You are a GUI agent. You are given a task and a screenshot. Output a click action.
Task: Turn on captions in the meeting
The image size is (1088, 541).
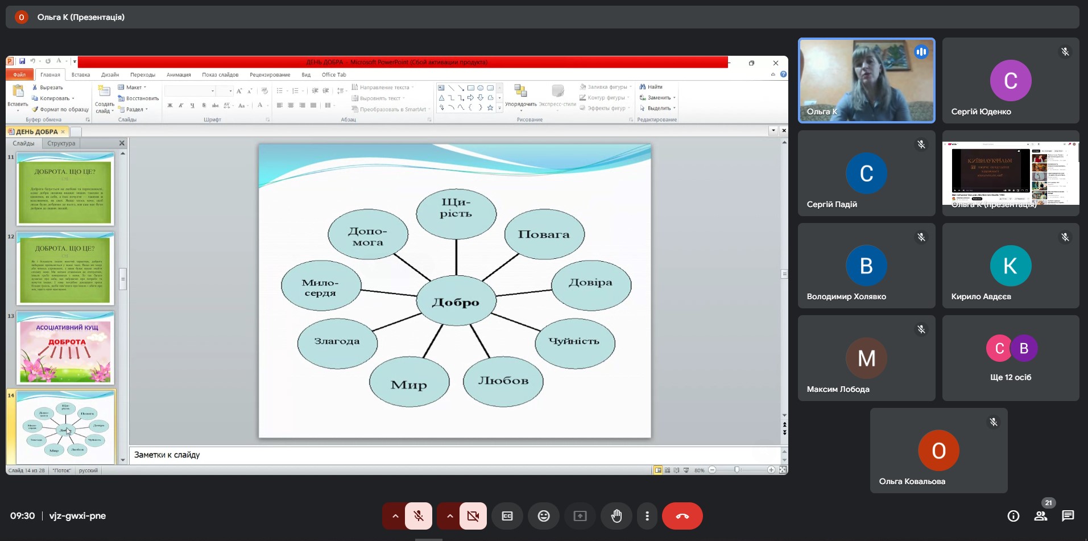(x=507, y=516)
